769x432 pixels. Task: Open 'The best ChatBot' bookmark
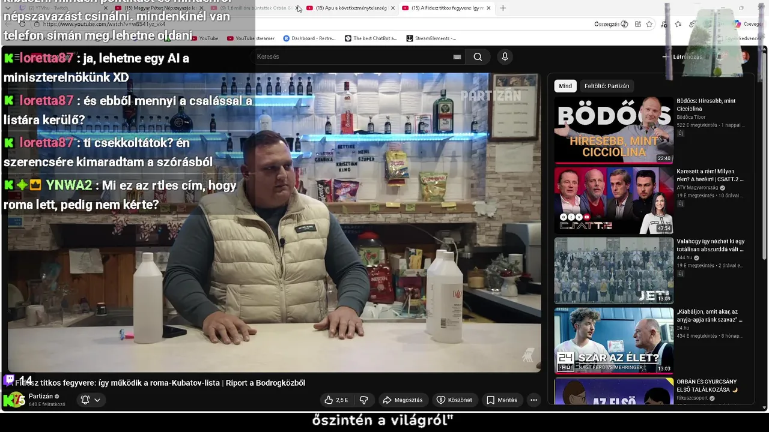click(x=371, y=38)
